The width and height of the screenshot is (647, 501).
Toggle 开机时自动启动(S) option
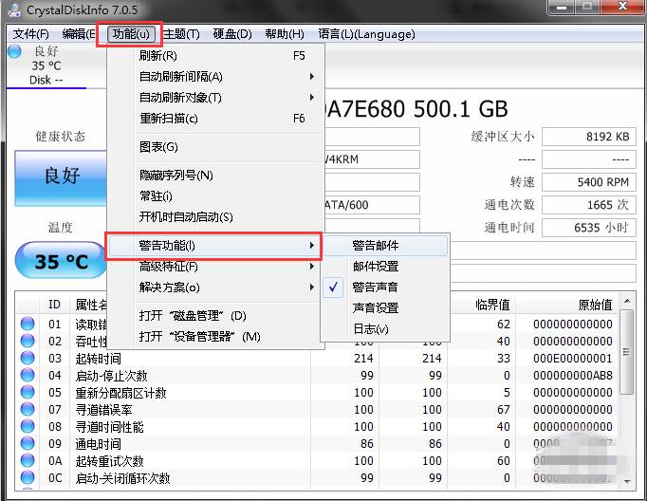pyautogui.click(x=215, y=217)
